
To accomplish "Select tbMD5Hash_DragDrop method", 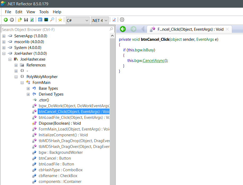I will pos(74,141).
